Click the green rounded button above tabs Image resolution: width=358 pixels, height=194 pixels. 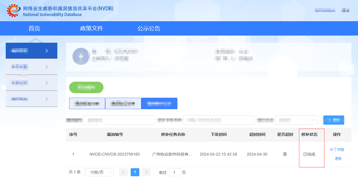click(86, 87)
